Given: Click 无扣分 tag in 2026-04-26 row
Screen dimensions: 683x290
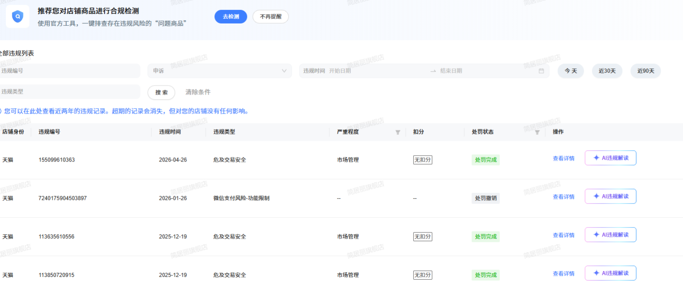Looking at the screenshot, I should [422, 160].
